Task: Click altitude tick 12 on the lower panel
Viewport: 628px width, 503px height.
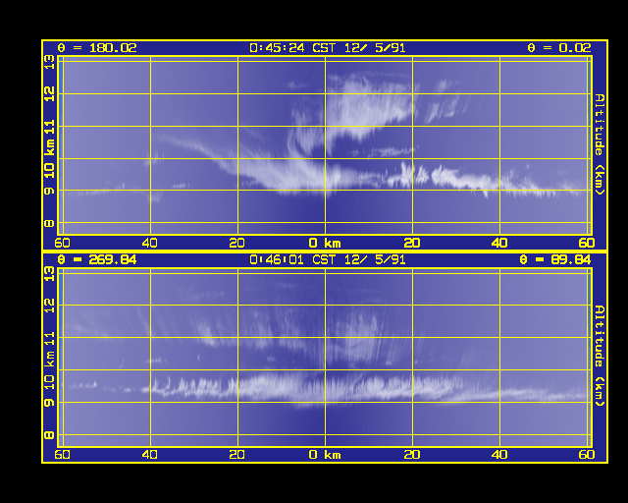Action: [49, 306]
